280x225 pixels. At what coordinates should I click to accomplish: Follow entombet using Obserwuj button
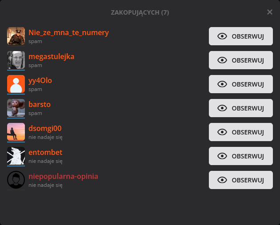click(241, 156)
